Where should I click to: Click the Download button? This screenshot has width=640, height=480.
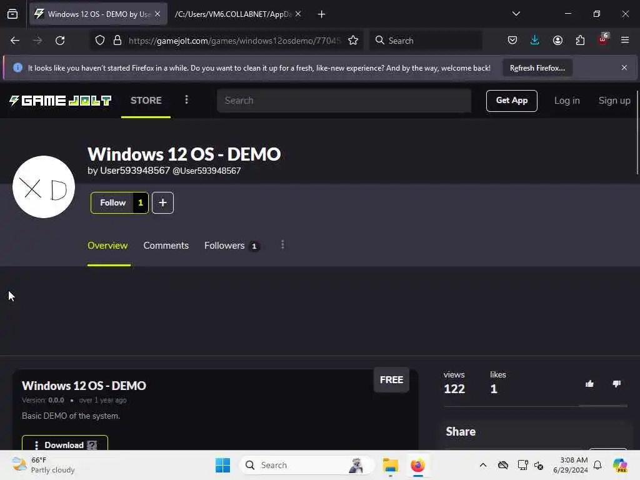[x=65, y=444]
